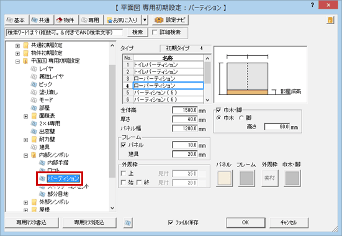Expand the 面積表 folder
Screen dimensions: 342x236
click(x=25, y=116)
